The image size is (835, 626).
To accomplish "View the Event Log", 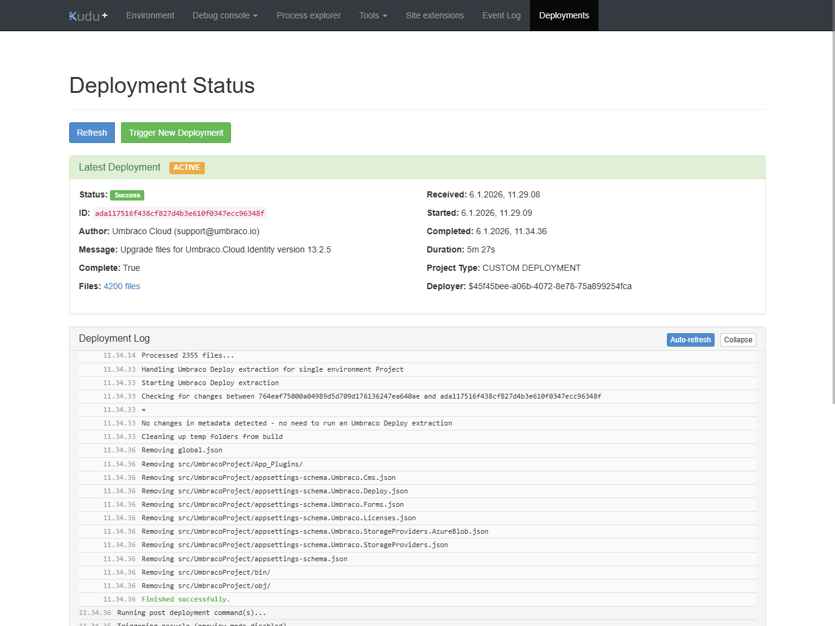I will point(501,15).
